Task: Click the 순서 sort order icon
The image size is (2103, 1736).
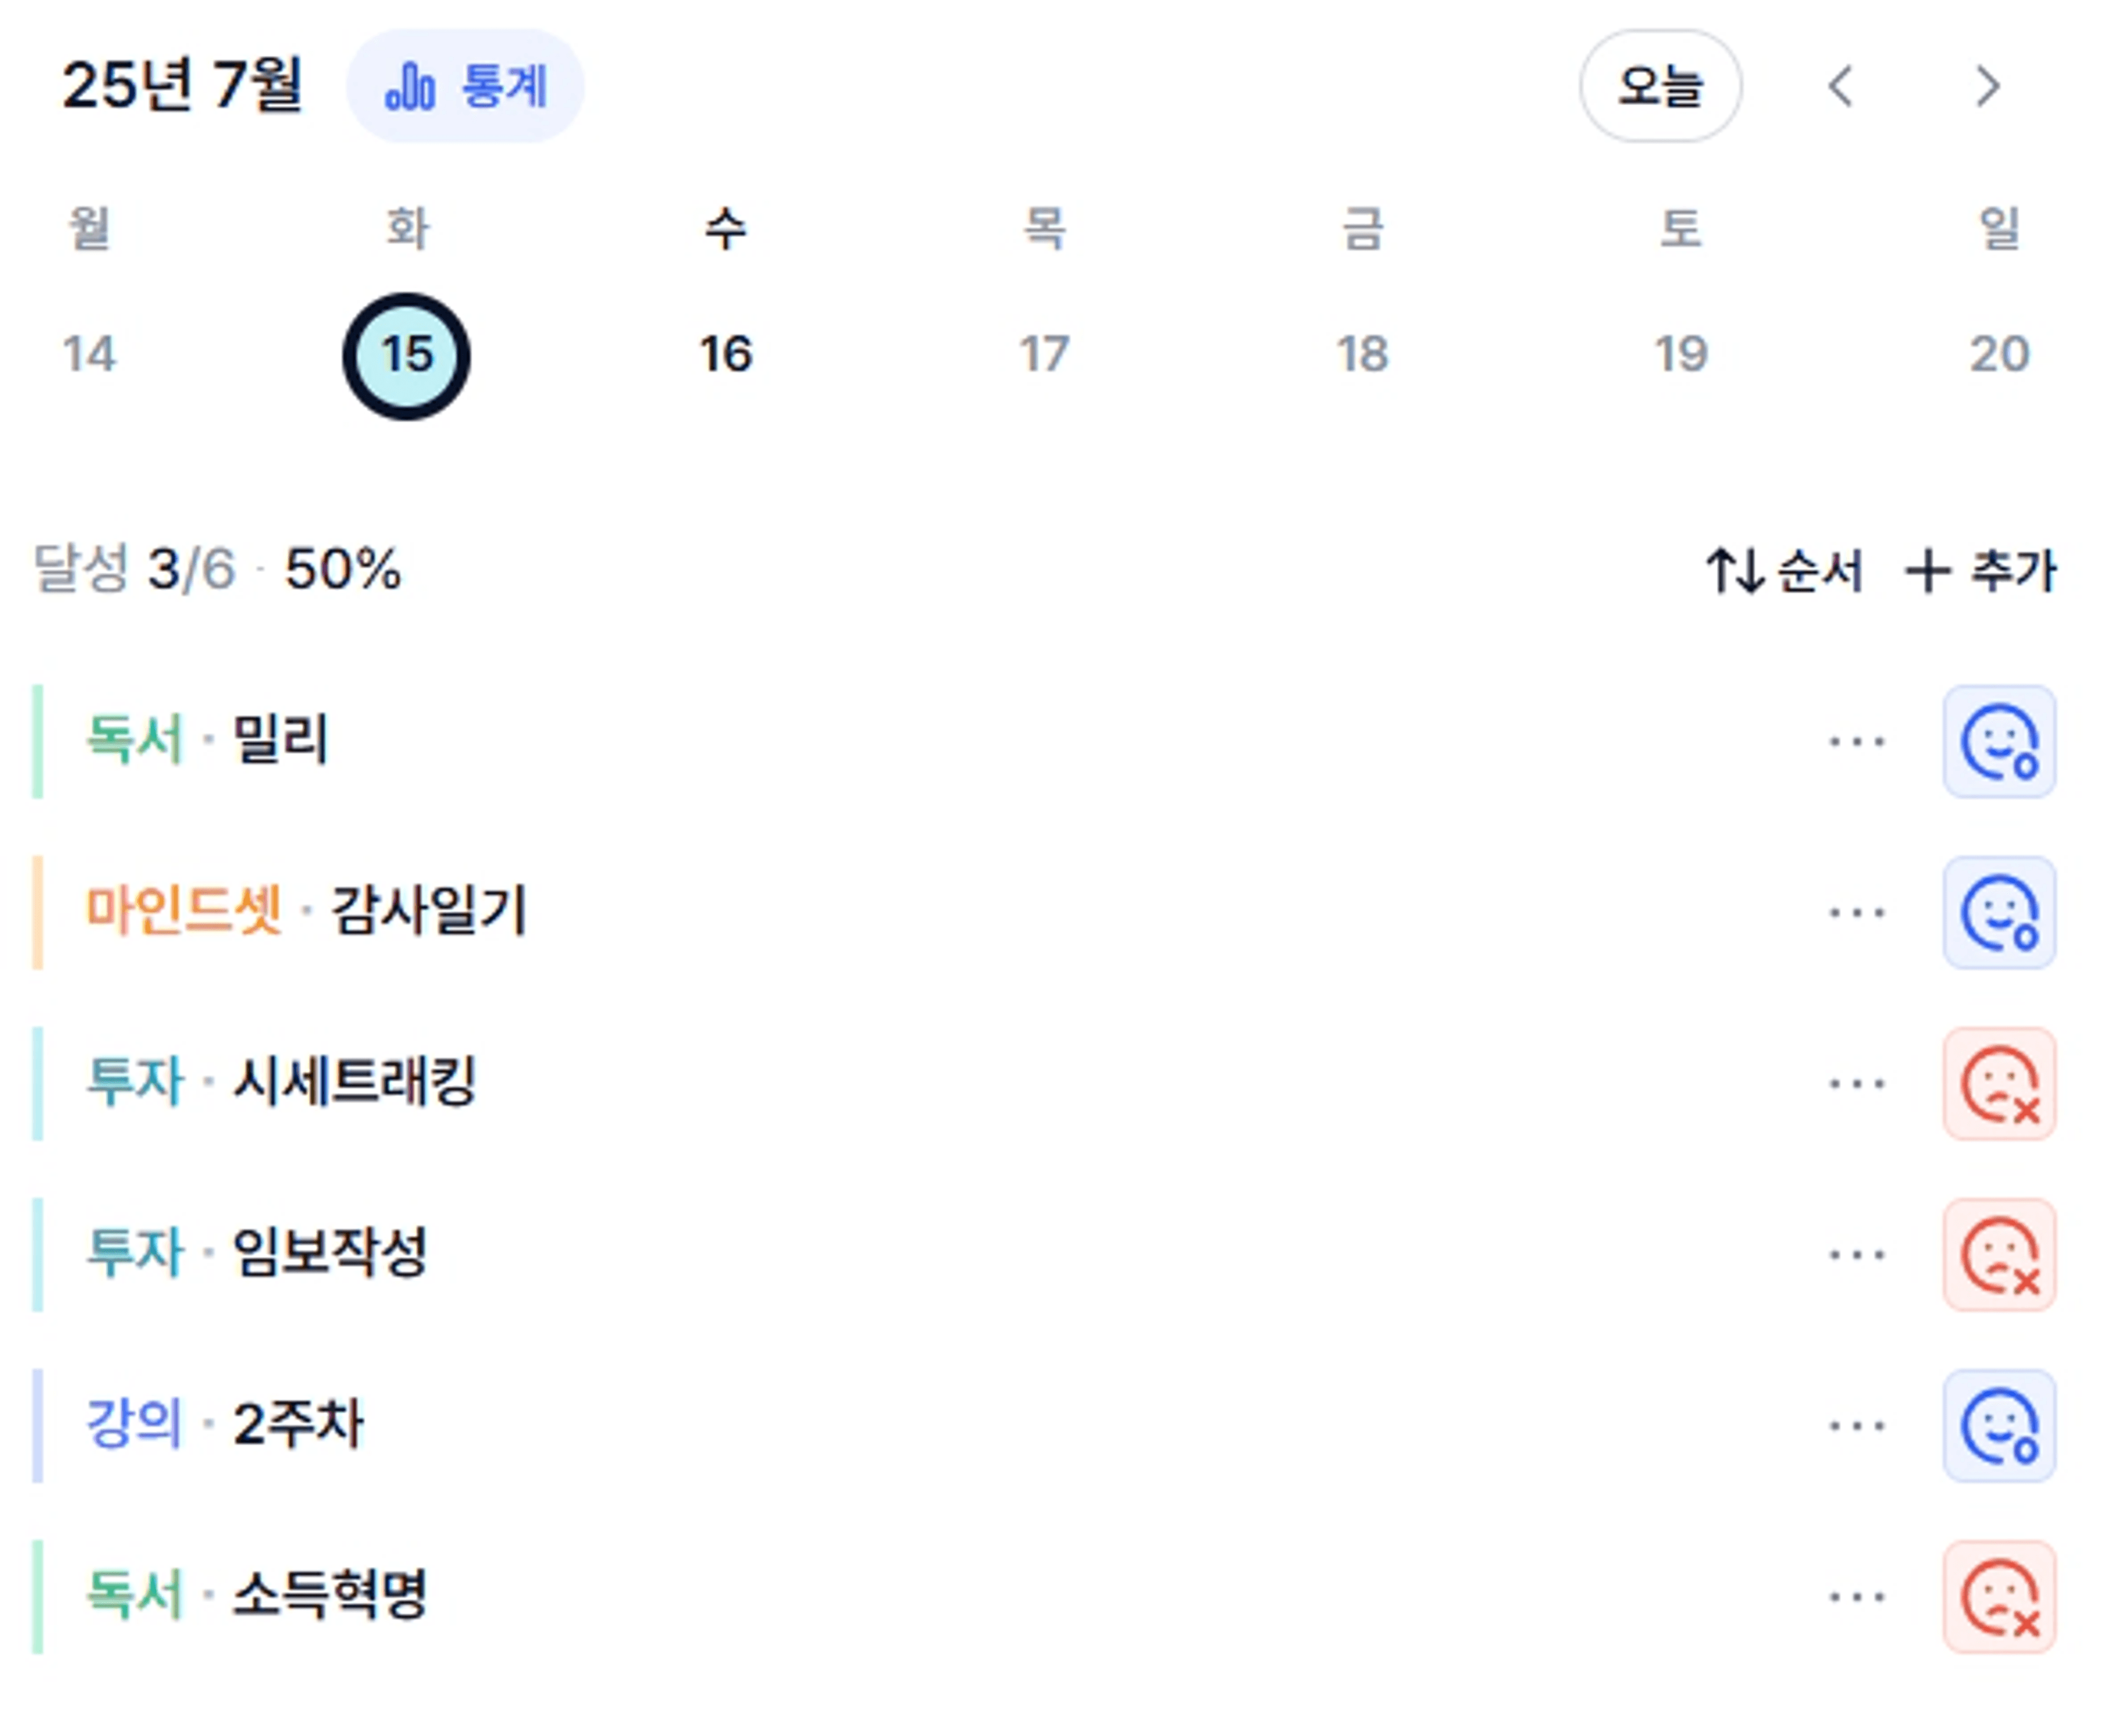Action: [x=1734, y=571]
